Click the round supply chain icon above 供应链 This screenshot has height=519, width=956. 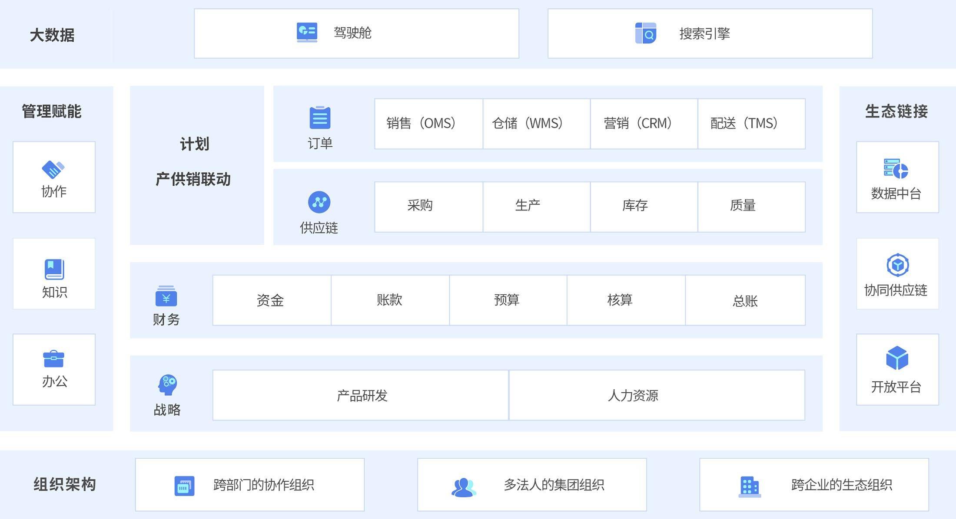[x=319, y=202]
